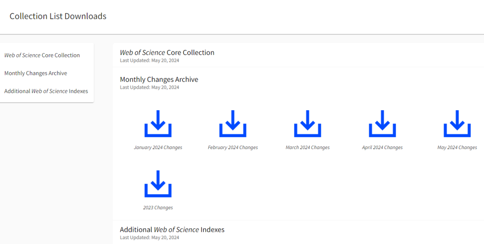Click the April 2024 Changes text label

click(382, 148)
